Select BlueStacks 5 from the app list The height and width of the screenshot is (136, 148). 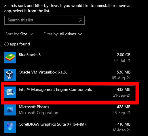(67, 58)
